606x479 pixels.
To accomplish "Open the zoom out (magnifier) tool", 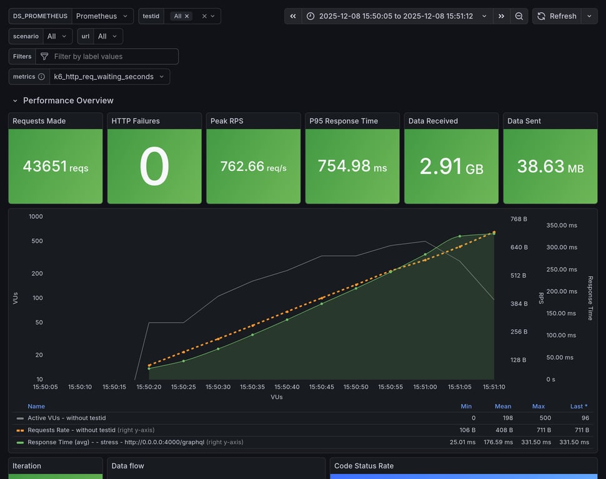I will click(x=519, y=16).
